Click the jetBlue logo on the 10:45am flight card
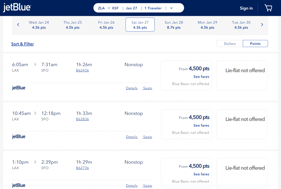Image resolution: width=281 pixels, height=189 pixels. (19, 136)
